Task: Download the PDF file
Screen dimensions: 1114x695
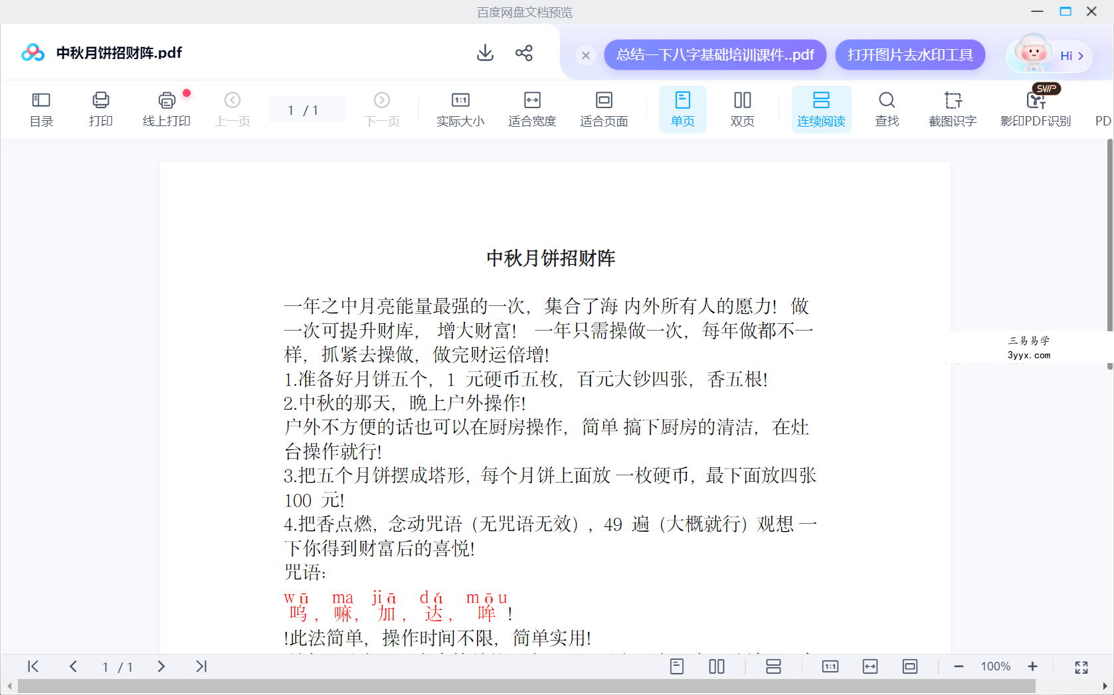Action: [486, 53]
